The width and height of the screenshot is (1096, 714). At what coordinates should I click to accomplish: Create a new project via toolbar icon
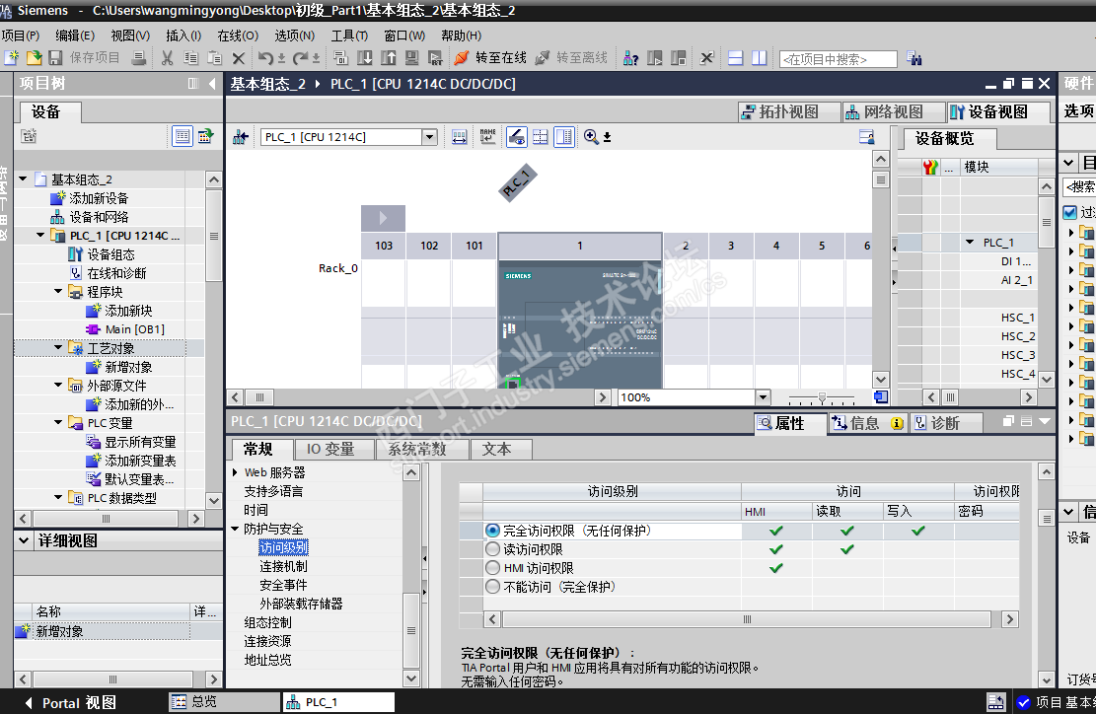(11, 58)
